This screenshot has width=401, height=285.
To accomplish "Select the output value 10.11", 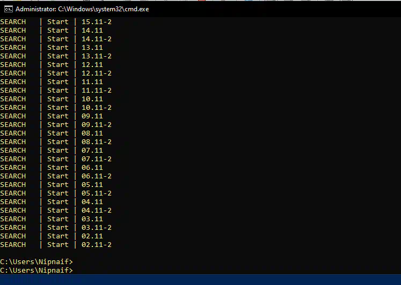I will point(92,99).
